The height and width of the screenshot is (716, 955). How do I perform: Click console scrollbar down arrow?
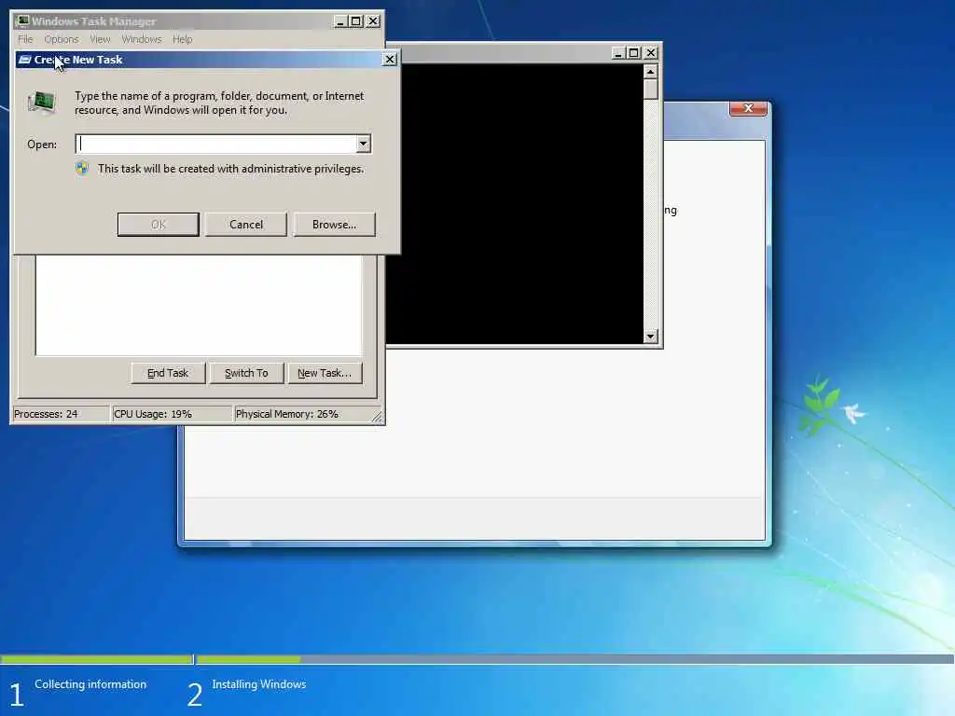coord(650,336)
